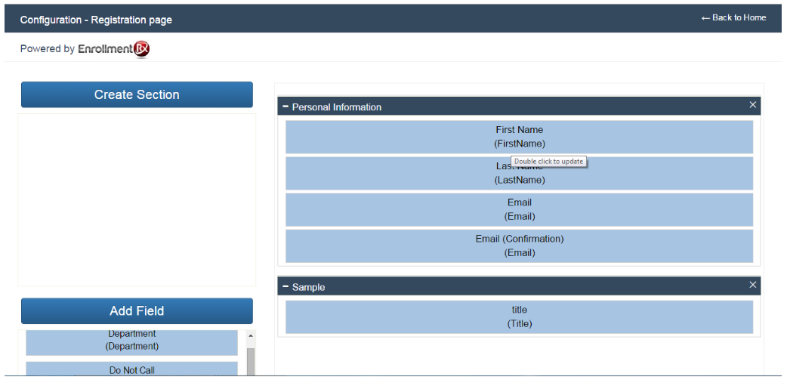Choose the Do Not Call field item
The width and height of the screenshot is (787, 380).
pyautogui.click(x=131, y=369)
